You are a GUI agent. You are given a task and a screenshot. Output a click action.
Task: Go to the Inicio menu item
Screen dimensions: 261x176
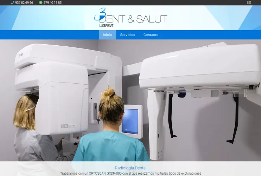point(107,35)
